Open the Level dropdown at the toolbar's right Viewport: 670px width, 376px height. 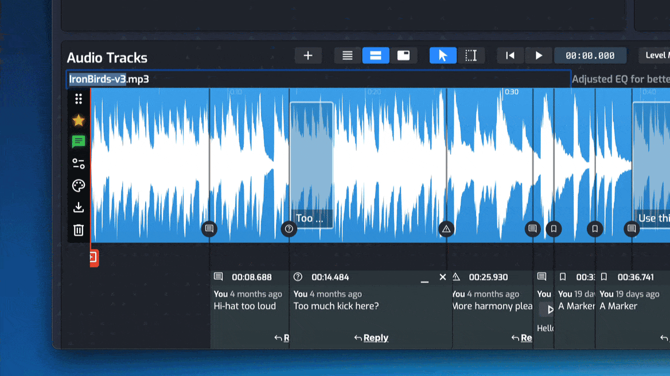655,56
